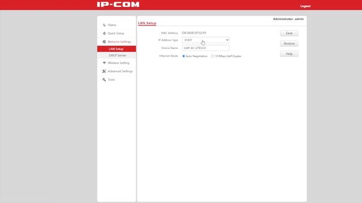The height and width of the screenshot is (203, 362).
Task: Select LAN Setup submenu item
Action: click(117, 49)
